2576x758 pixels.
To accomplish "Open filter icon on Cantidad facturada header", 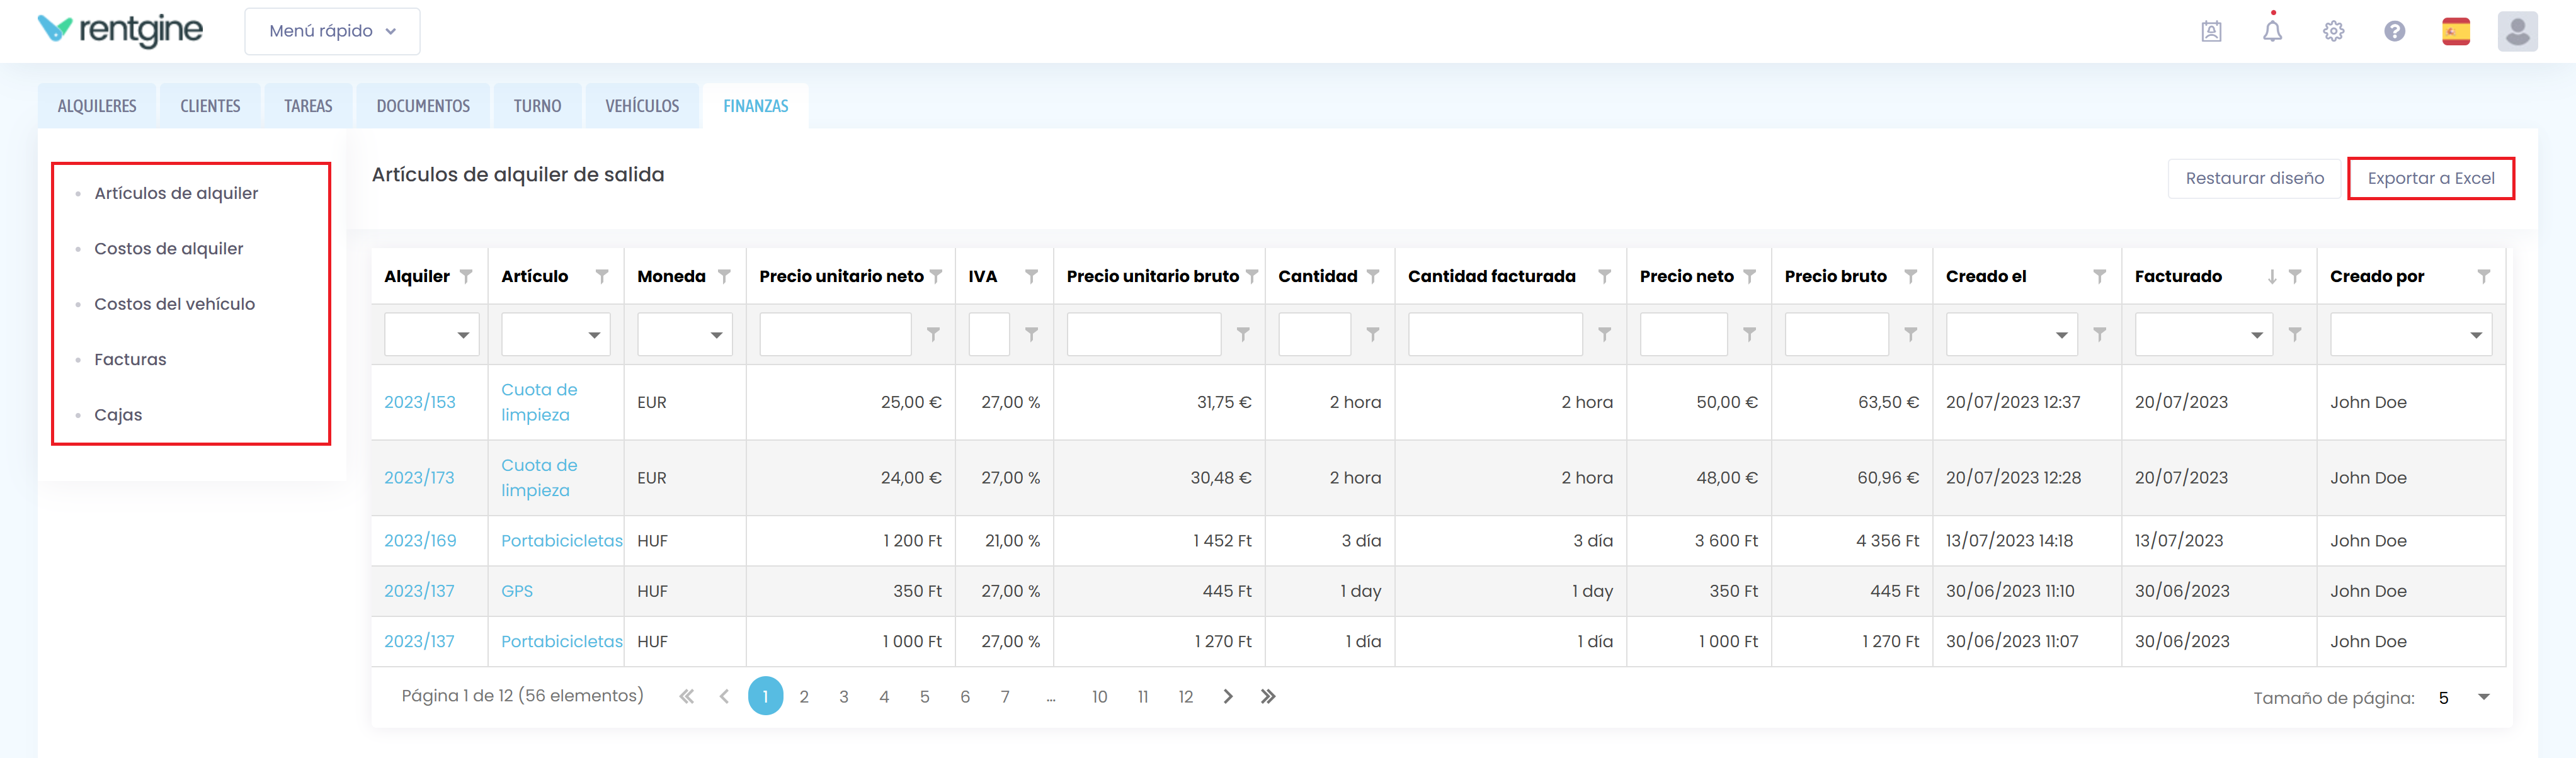I will click(x=1604, y=276).
